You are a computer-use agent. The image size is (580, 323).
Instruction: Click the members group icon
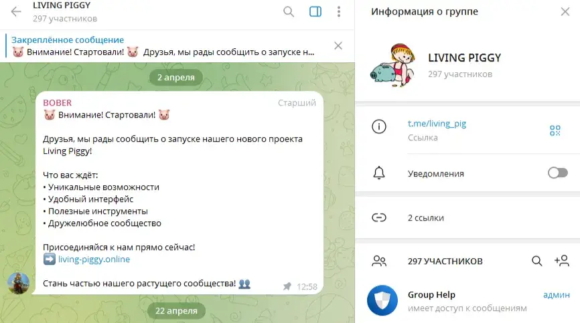pos(379,261)
